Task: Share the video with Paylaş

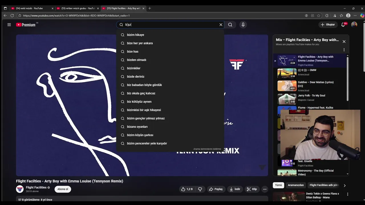Action: (x=216, y=189)
